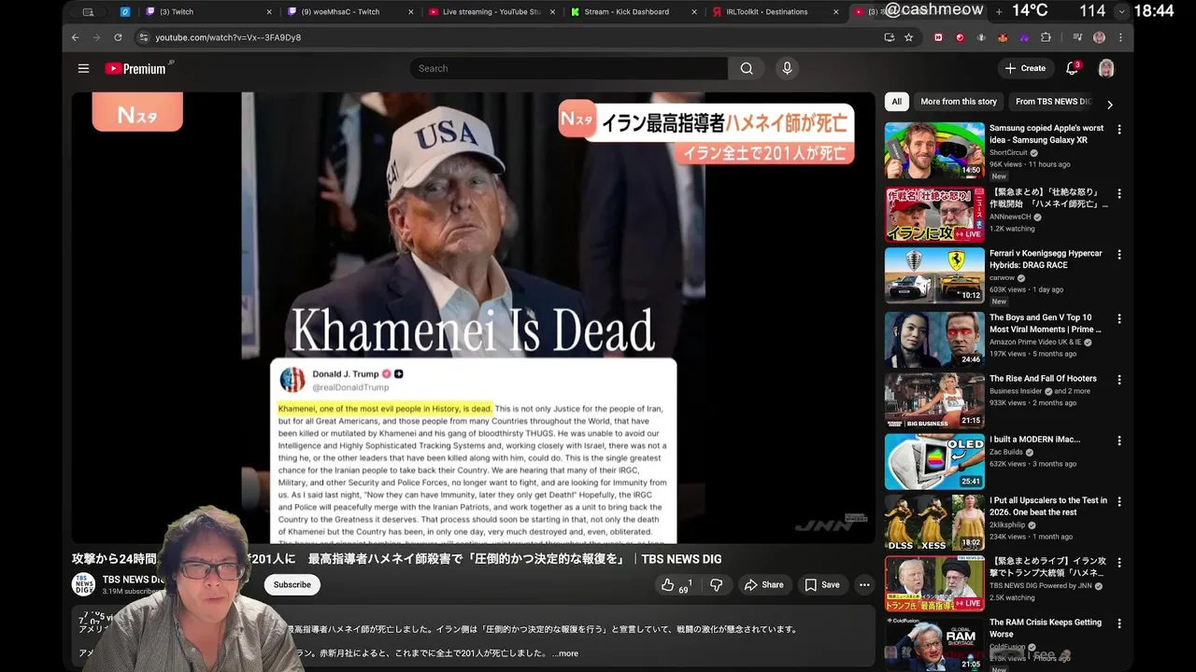Open Chrome three-dot menu
Image resolution: width=1196 pixels, height=672 pixels.
(x=1120, y=37)
